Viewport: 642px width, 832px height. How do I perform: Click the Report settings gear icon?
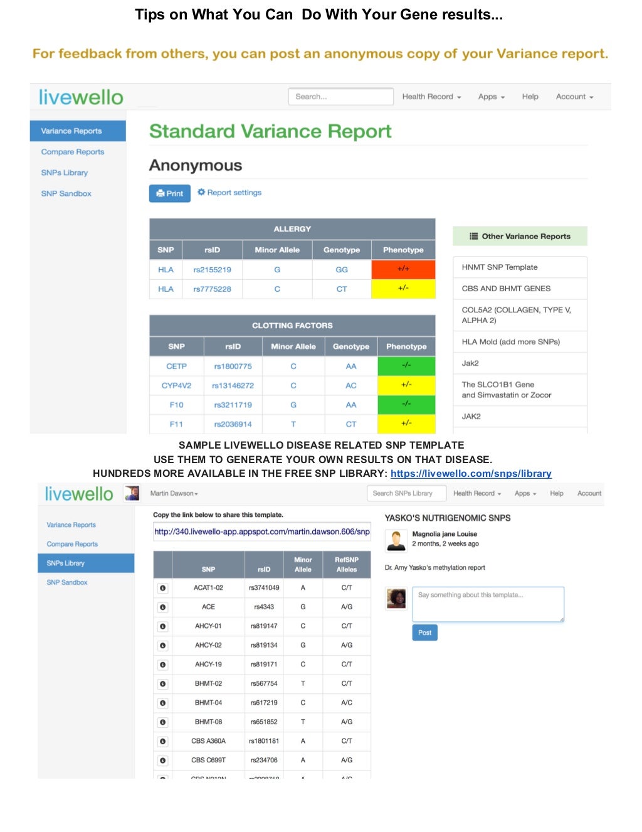coord(201,192)
